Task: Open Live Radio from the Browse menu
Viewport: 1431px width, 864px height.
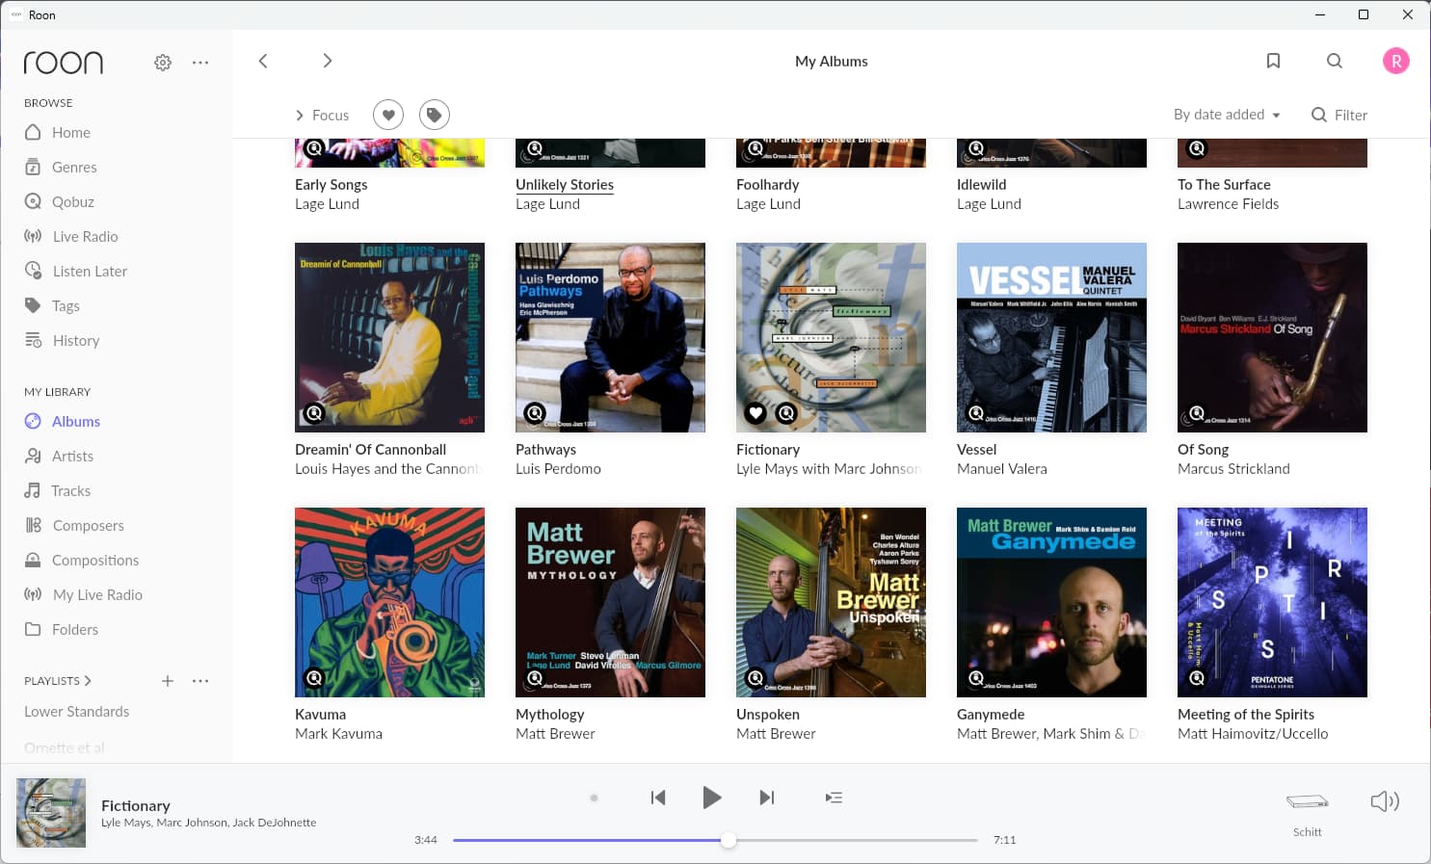Action: click(x=85, y=237)
